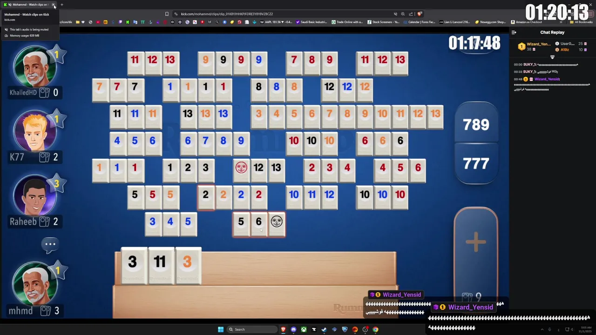The image size is (596, 335).
Task: Show hidden system tray icons
Action: (x=542, y=329)
